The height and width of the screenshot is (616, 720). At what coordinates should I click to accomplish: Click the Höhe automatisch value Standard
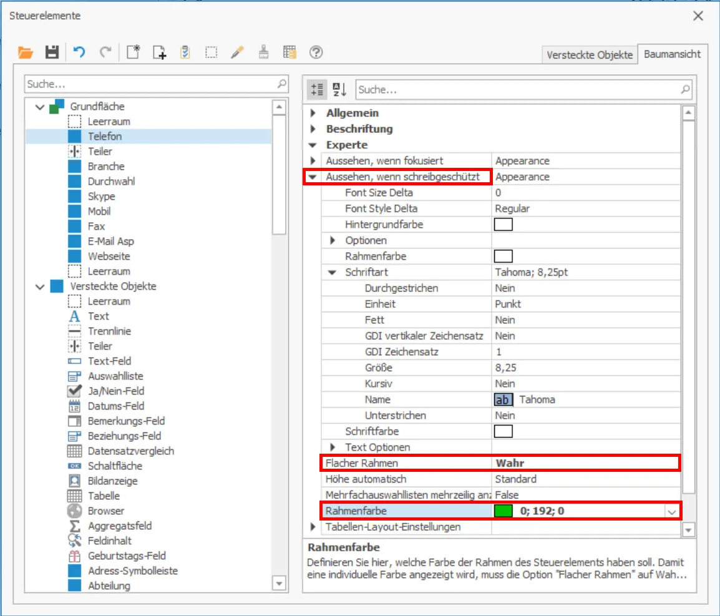[515, 479]
